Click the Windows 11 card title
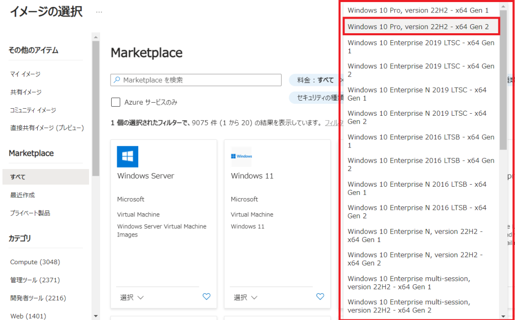This screenshot has height=320, width=515. 252,176
